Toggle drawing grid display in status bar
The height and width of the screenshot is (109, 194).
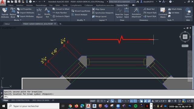pos(98,101)
